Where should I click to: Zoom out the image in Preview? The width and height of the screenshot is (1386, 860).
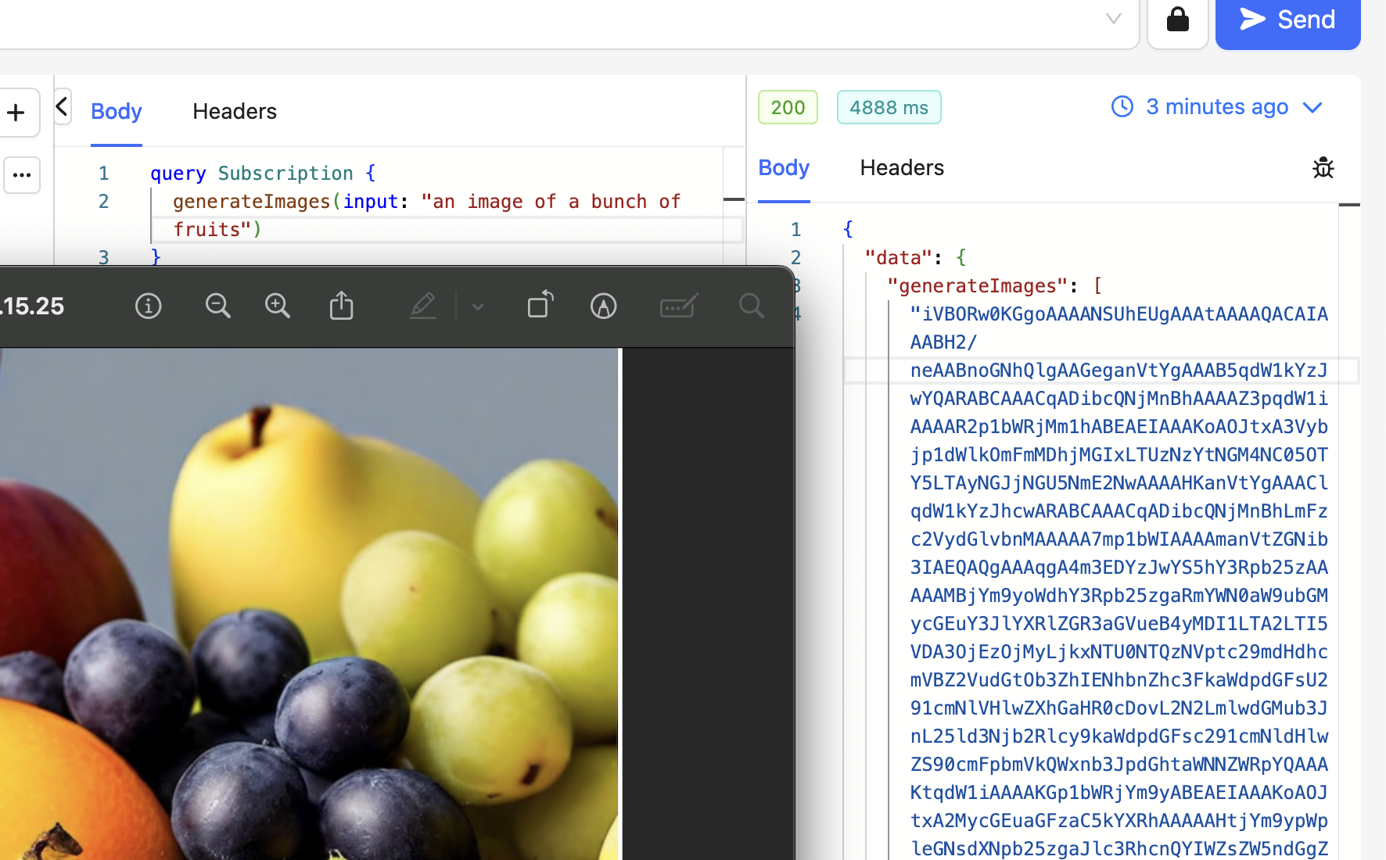(217, 306)
